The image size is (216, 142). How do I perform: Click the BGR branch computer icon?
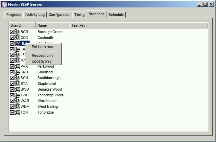click(17, 32)
